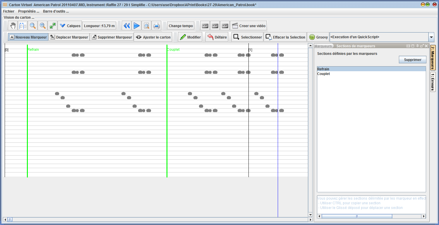The height and width of the screenshot is (225, 439).
Task: Click the zoom in magnifier icon
Action: click(32, 26)
